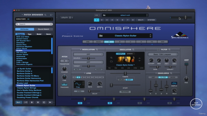Viewport: 207px width, 116px height.
Task: Open the Basic 12db Lowpass filter dropdown
Action: click(x=163, y=54)
